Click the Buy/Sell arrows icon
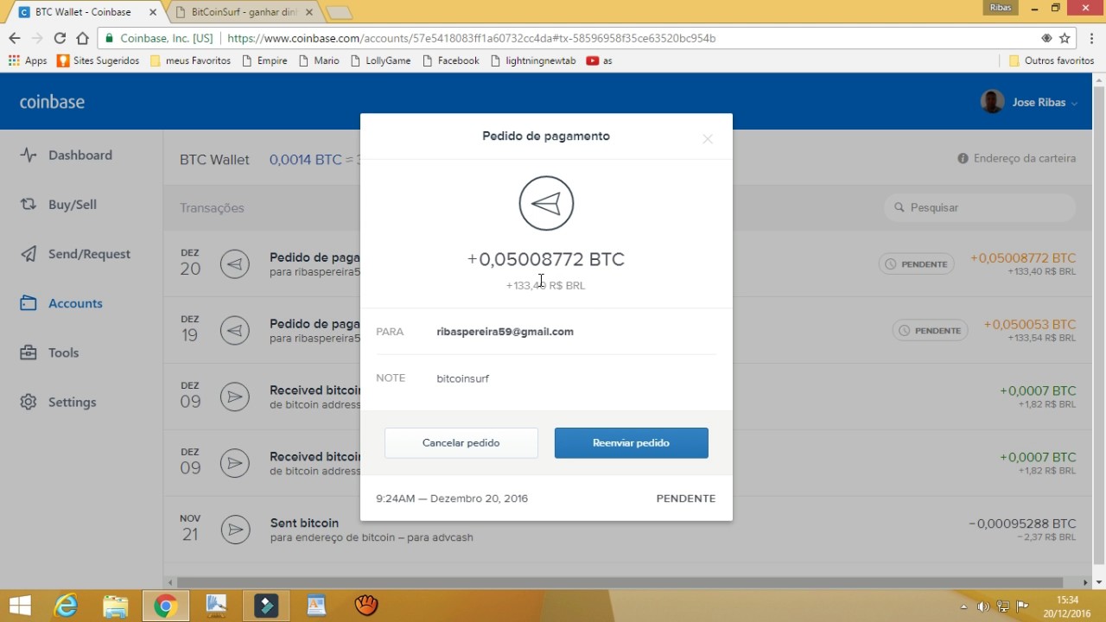 point(29,205)
